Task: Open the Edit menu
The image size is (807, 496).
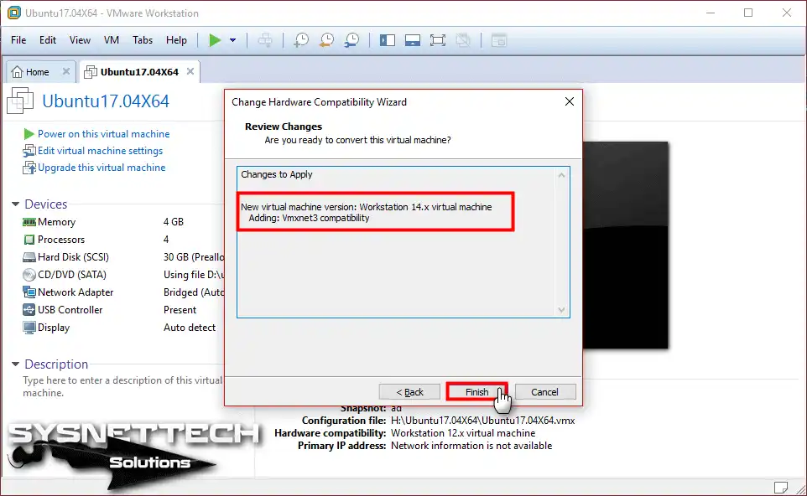Action: point(47,40)
